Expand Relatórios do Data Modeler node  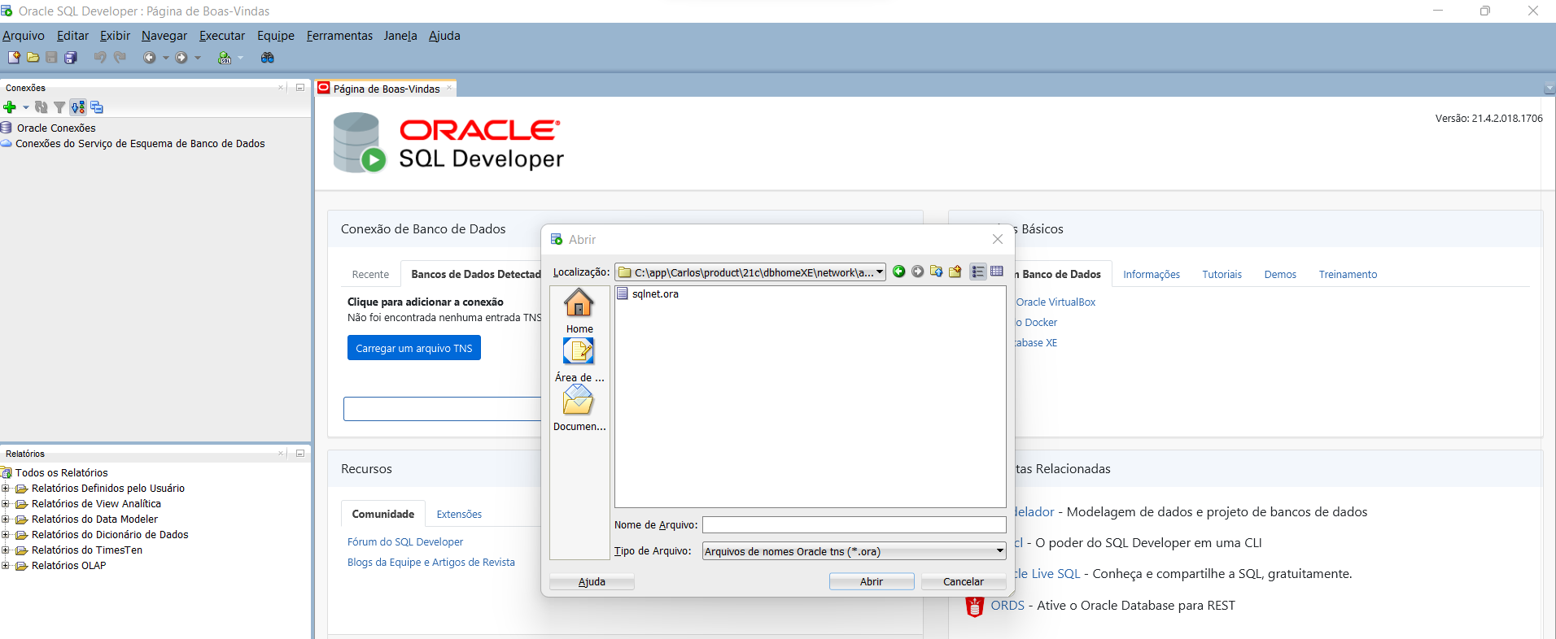6,519
